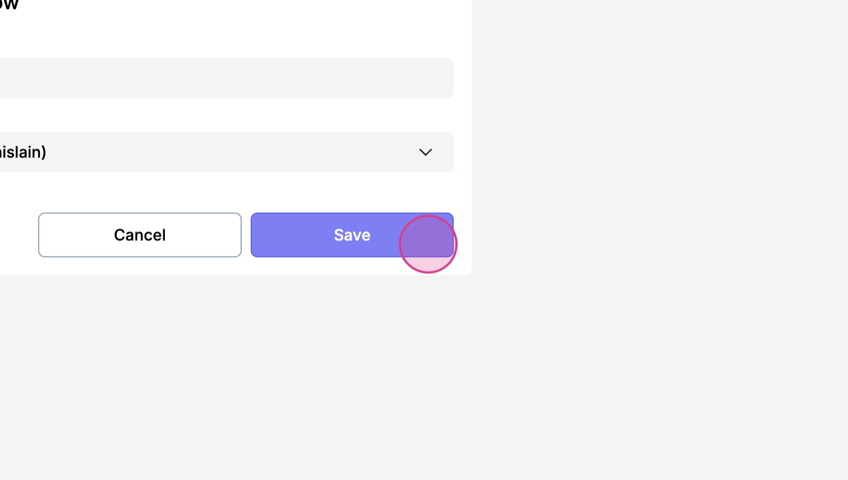Confirm changes with the purple Save button

(337, 235)
